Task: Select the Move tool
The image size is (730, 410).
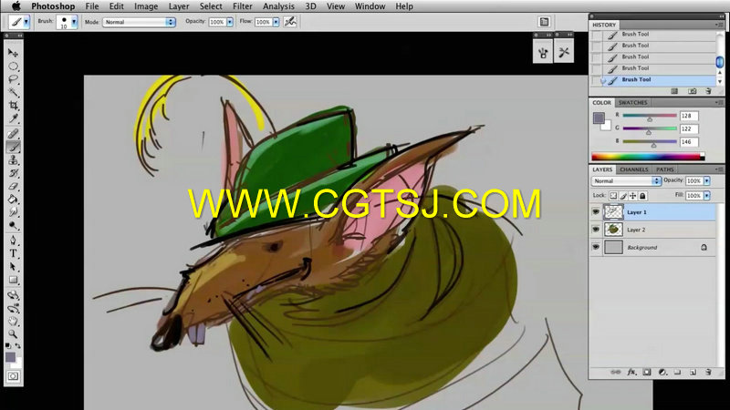Action: pos(13,53)
